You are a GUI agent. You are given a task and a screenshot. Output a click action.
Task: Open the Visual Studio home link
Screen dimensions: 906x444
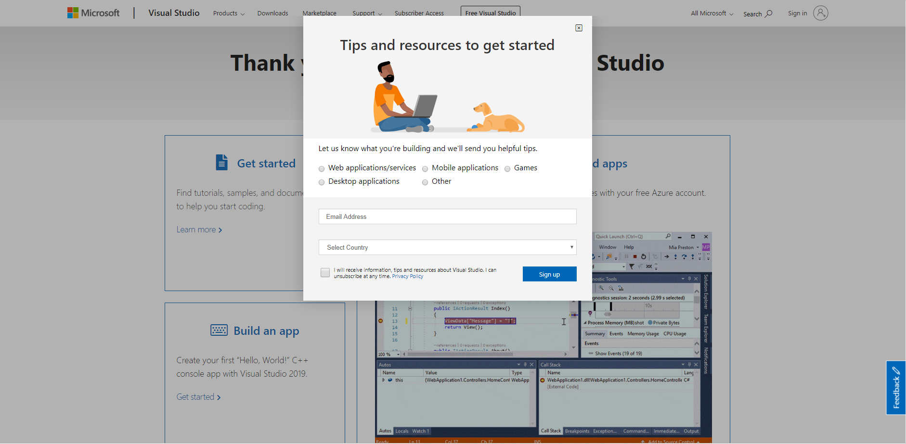tap(174, 13)
